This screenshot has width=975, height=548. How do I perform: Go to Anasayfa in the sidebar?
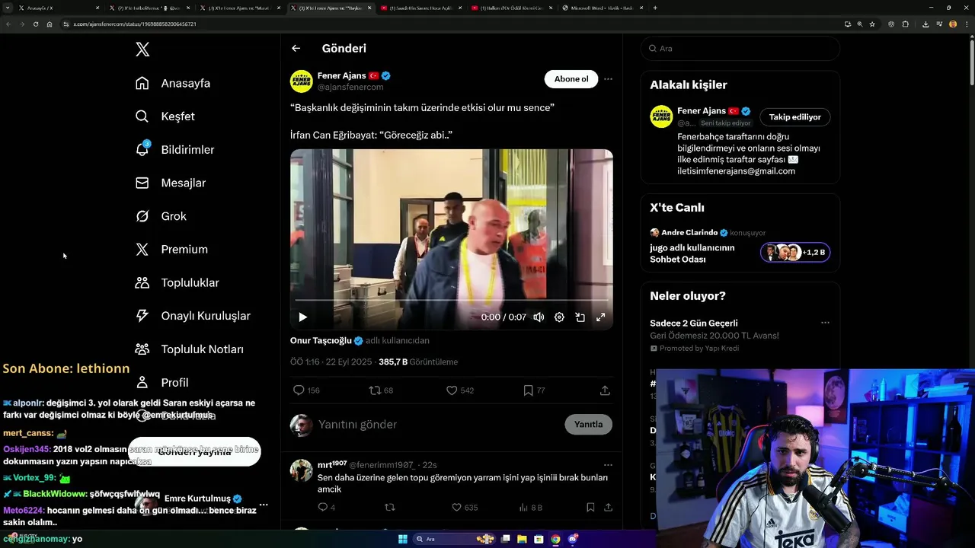tap(173, 83)
